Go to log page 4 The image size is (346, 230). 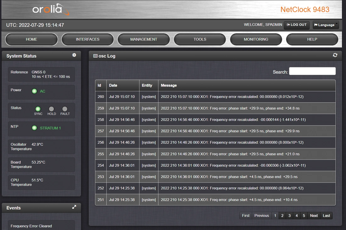point(297,216)
